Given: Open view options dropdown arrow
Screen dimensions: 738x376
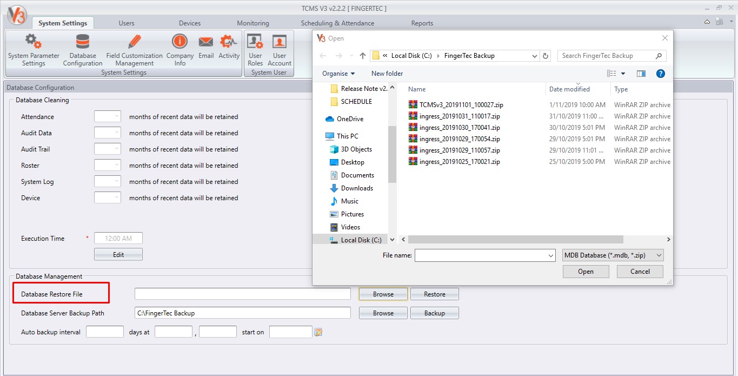Looking at the screenshot, I should click(623, 74).
